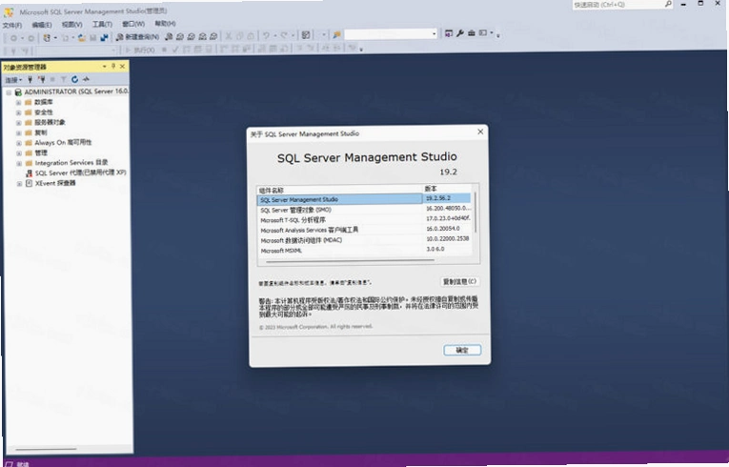Click the Execute (执行) button in the SQL toolbar
Screen dimensions: 729x467
140,50
